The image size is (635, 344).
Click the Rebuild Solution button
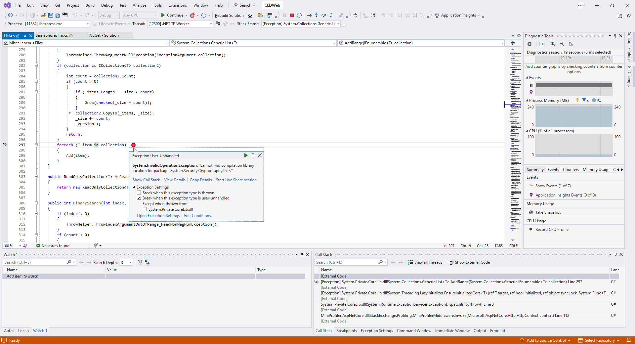(x=229, y=15)
